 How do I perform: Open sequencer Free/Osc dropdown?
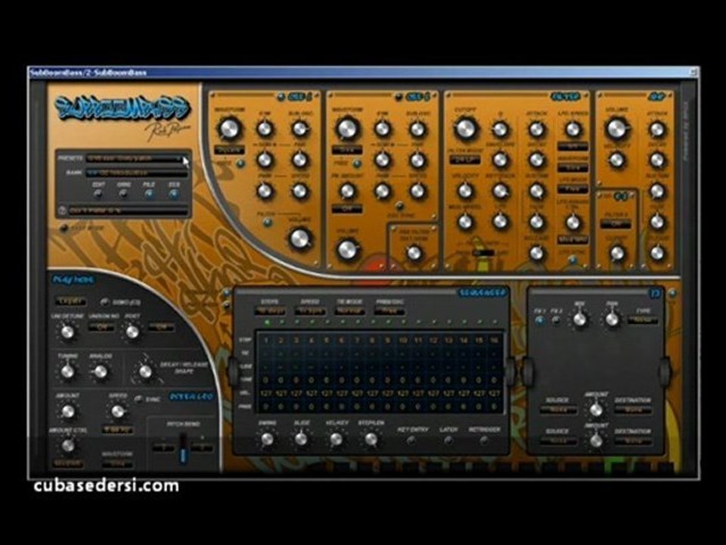(x=389, y=311)
